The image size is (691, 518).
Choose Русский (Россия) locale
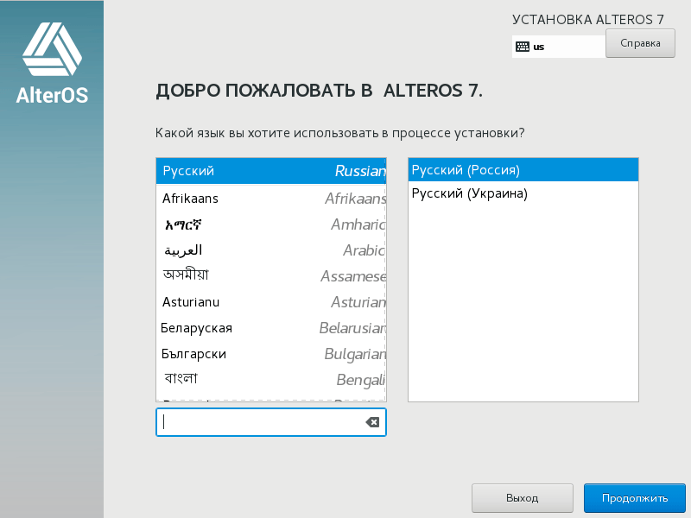tap(523, 170)
